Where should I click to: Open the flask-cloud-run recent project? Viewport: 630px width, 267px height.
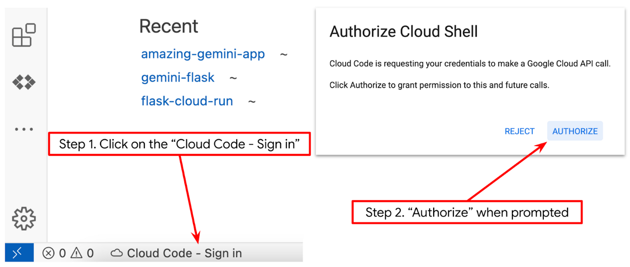click(x=187, y=101)
